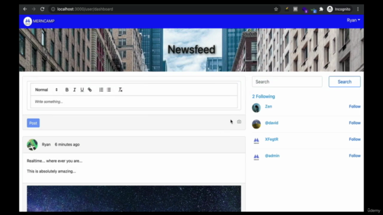The height and width of the screenshot is (215, 383).
Task: Click the browser forward arrow
Action: coord(34,9)
